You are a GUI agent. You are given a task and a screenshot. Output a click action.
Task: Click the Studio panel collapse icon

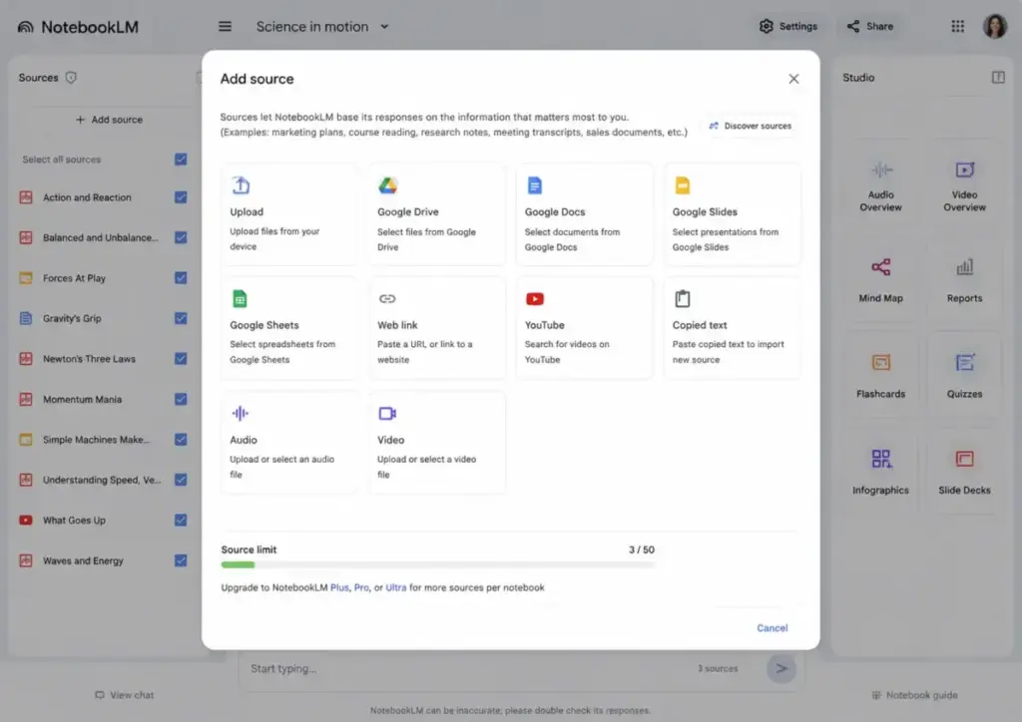[998, 78]
